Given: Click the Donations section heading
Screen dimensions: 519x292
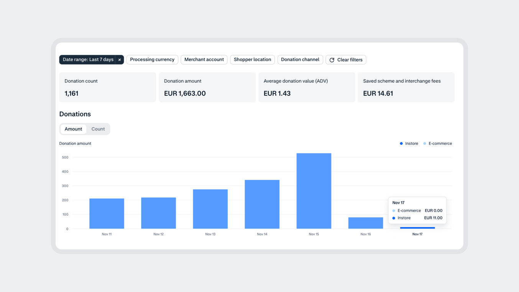Looking at the screenshot, I should (75, 114).
